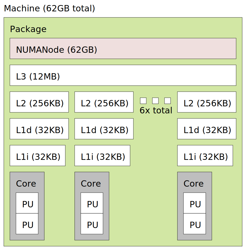The height and width of the screenshot is (250, 247).
Task: Select the leftmost L2 (256KB) cache
Action: point(39,102)
